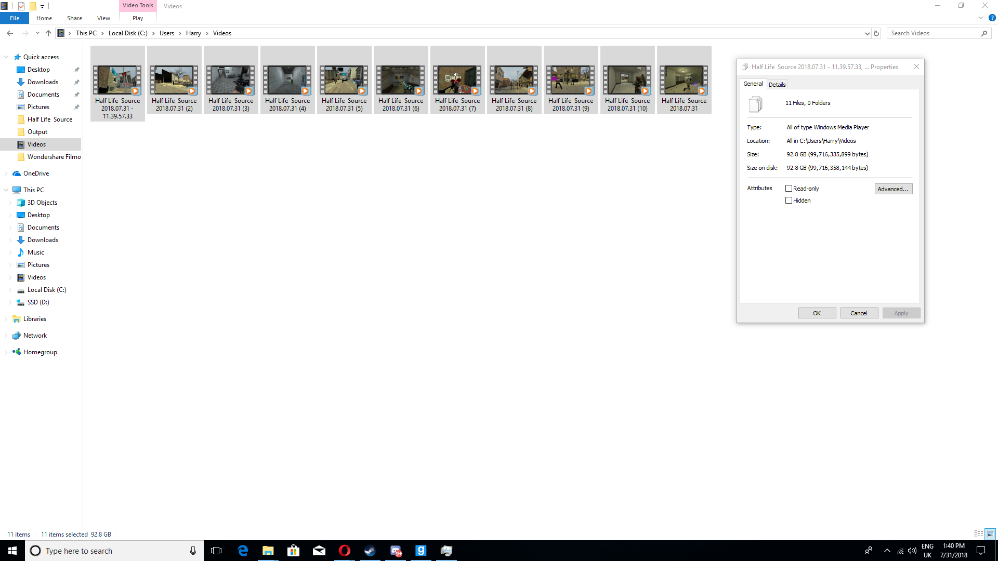The width and height of the screenshot is (998, 561).
Task: Enable the Hidden attribute checkbox
Action: point(789,201)
